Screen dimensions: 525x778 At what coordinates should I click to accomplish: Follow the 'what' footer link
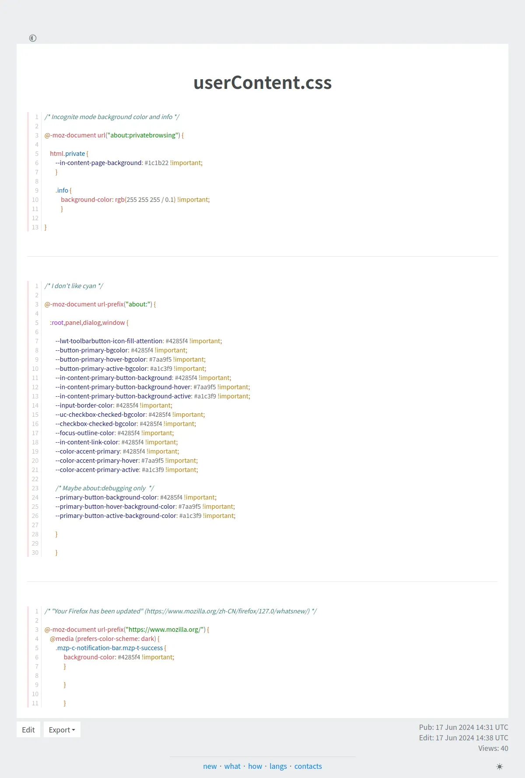232,766
